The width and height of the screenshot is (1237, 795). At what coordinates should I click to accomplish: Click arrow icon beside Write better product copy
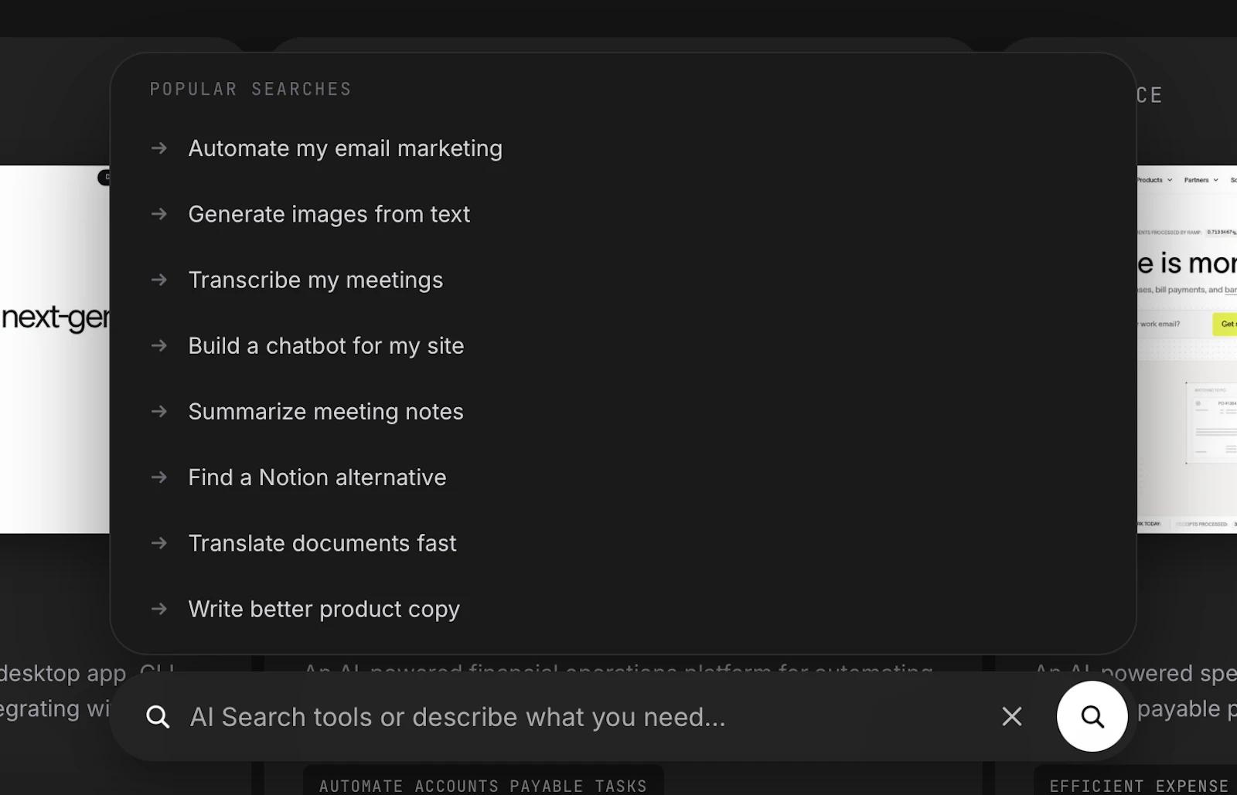pos(159,609)
